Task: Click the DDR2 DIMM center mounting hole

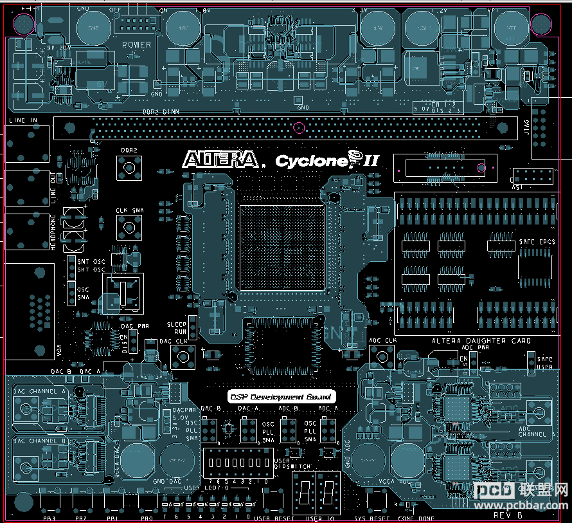Action: point(299,128)
